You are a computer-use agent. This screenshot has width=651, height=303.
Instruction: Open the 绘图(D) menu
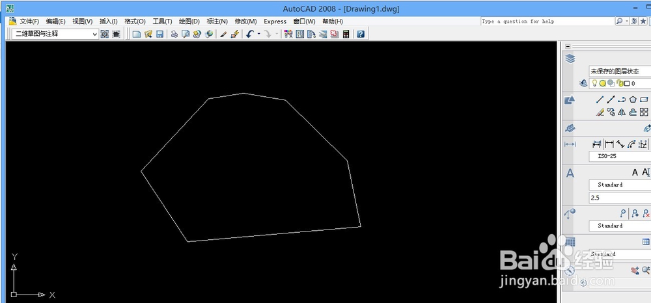pyautogui.click(x=189, y=21)
